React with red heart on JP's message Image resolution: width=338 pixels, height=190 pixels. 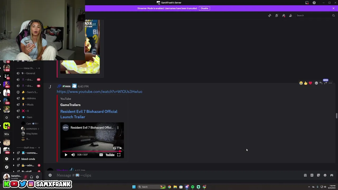point(310,83)
